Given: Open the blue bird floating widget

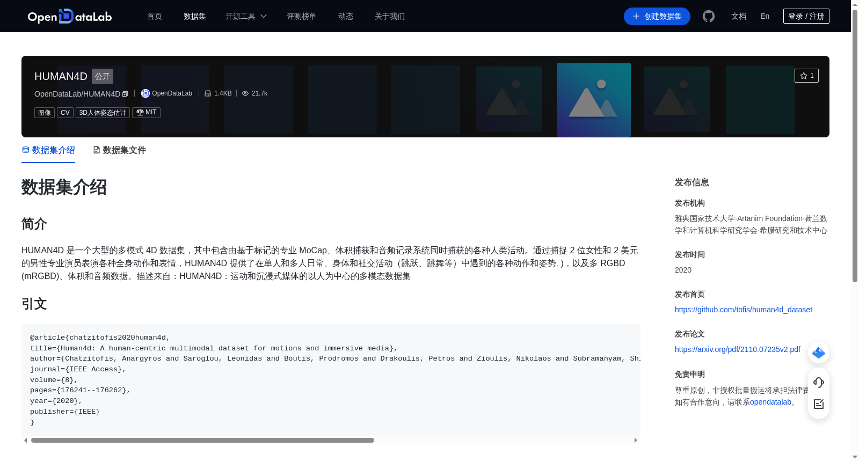Looking at the screenshot, I should click(x=819, y=353).
